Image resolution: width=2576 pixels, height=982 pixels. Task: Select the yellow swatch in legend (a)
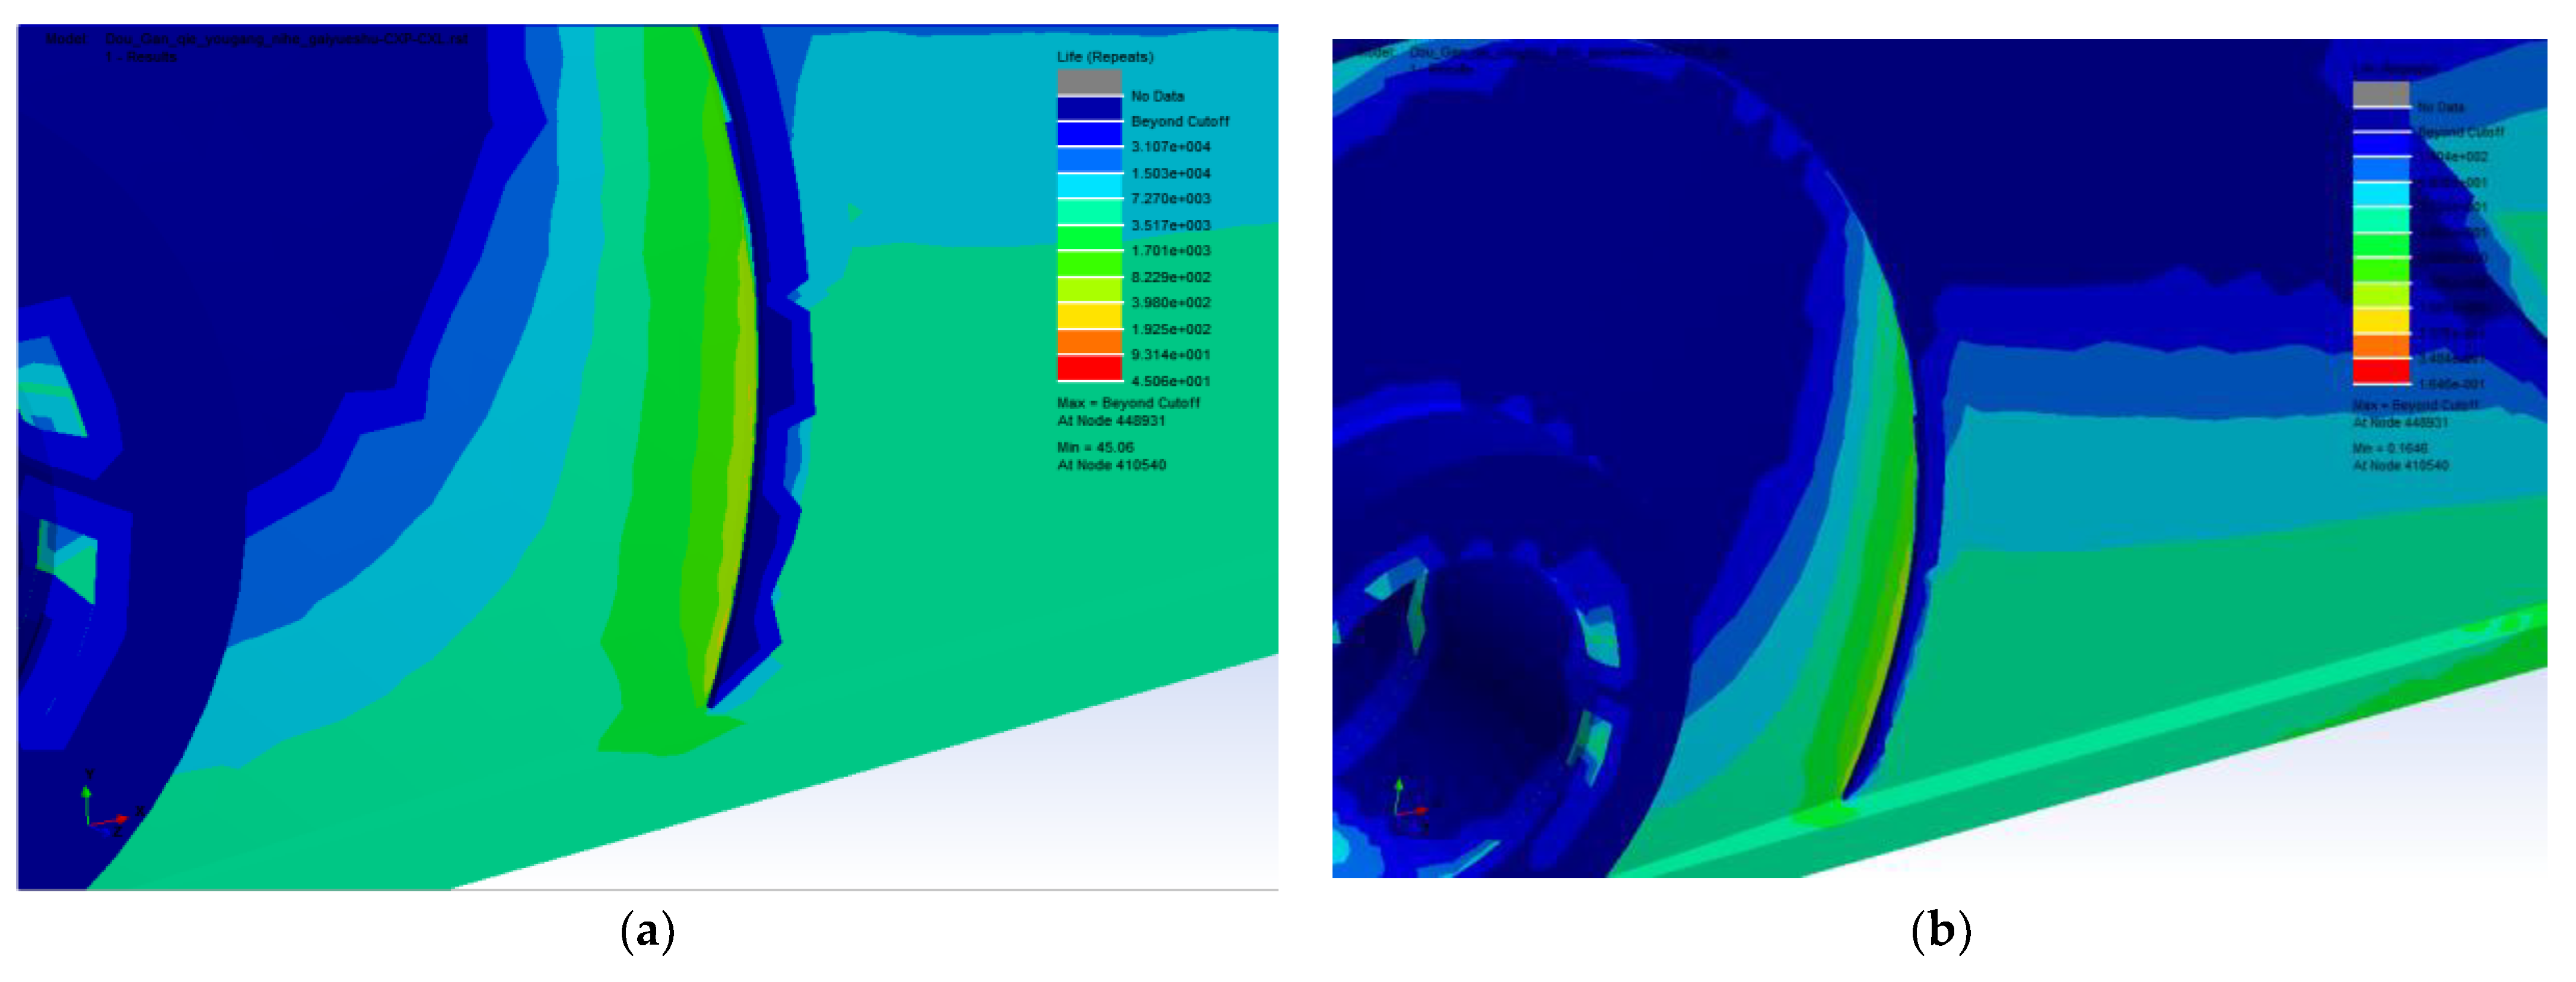coord(1089,316)
